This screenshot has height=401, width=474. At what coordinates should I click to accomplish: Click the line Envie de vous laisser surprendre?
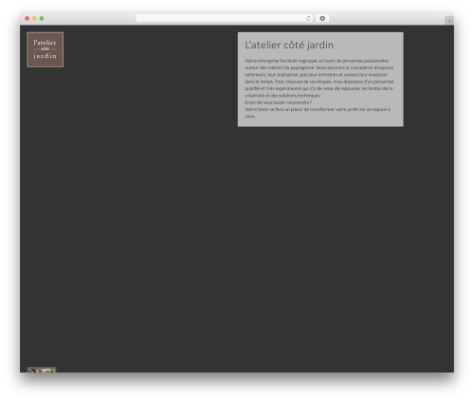pos(278,102)
